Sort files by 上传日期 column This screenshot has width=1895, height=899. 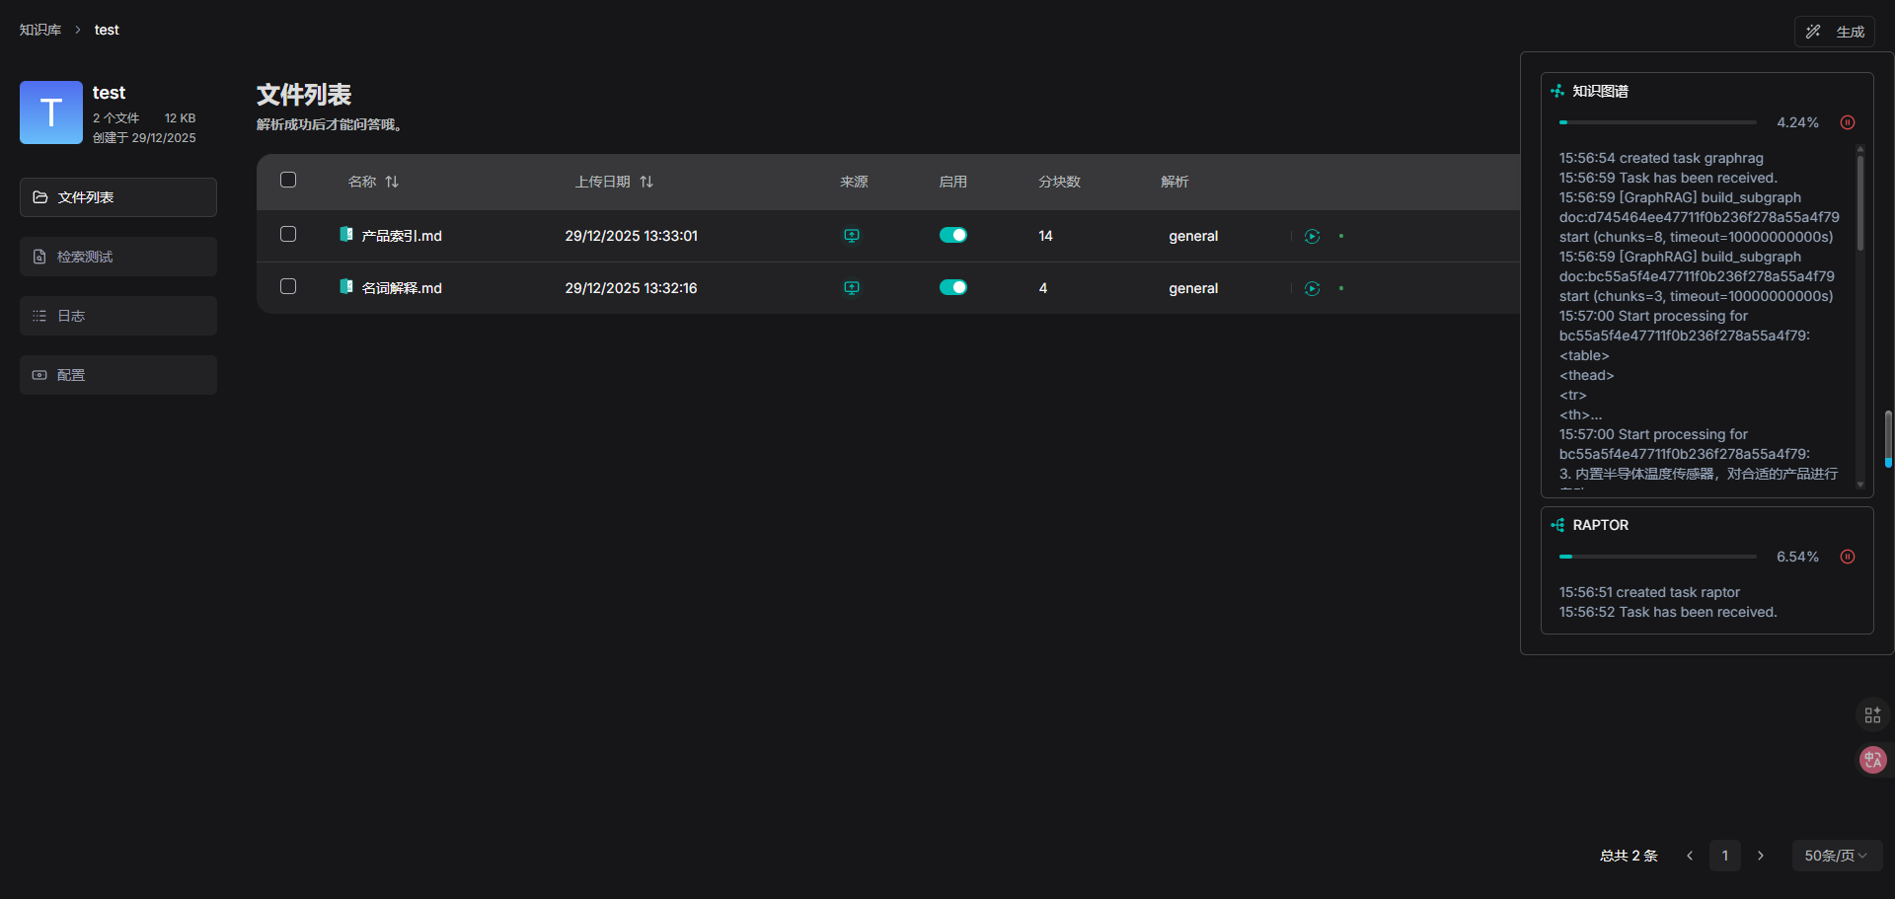tap(646, 182)
